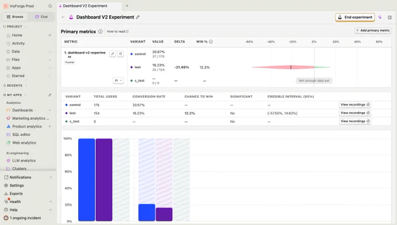Click the -21.46% delta value
This screenshot has width=397, height=225.
point(182,67)
